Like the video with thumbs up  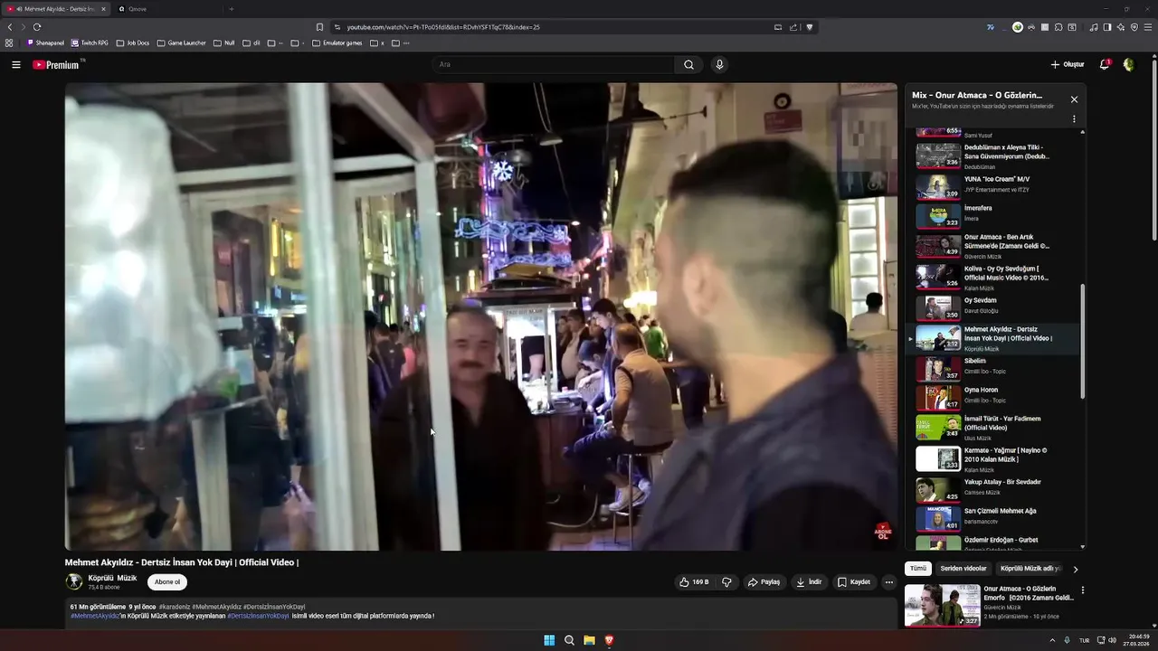(x=694, y=582)
